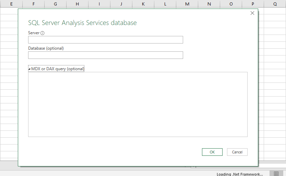Select column P header in Excel

click(253, 4)
